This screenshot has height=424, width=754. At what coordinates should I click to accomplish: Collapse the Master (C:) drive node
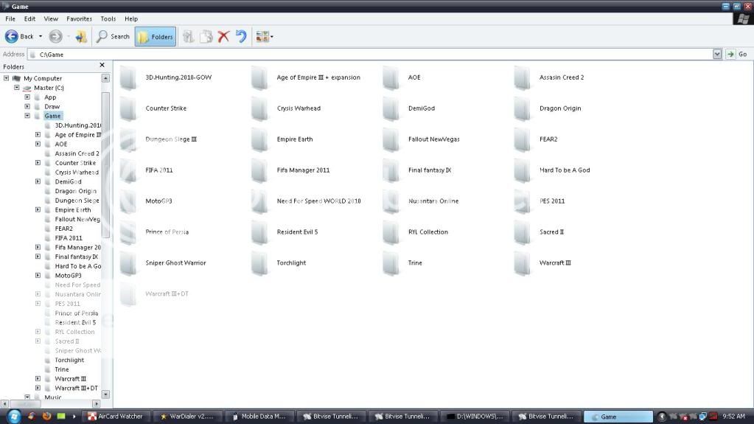(x=17, y=88)
